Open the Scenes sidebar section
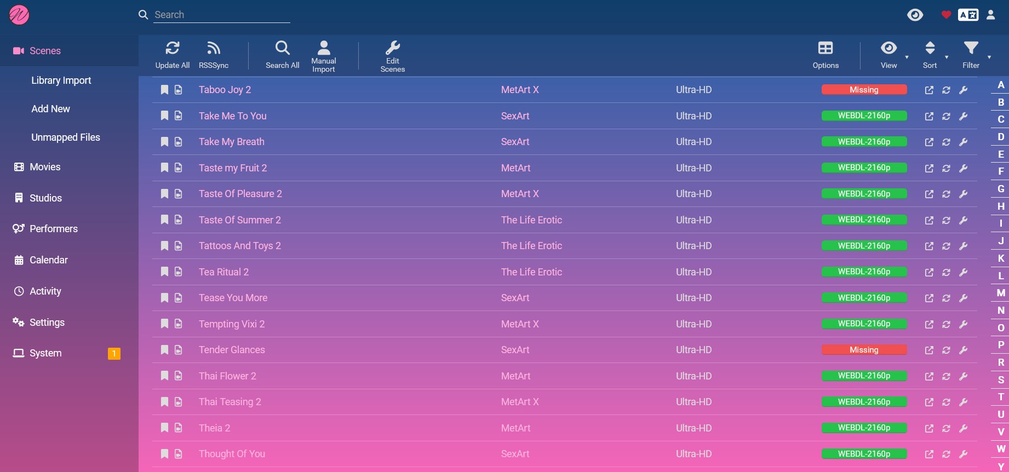This screenshot has height=472, width=1009. (x=69, y=51)
